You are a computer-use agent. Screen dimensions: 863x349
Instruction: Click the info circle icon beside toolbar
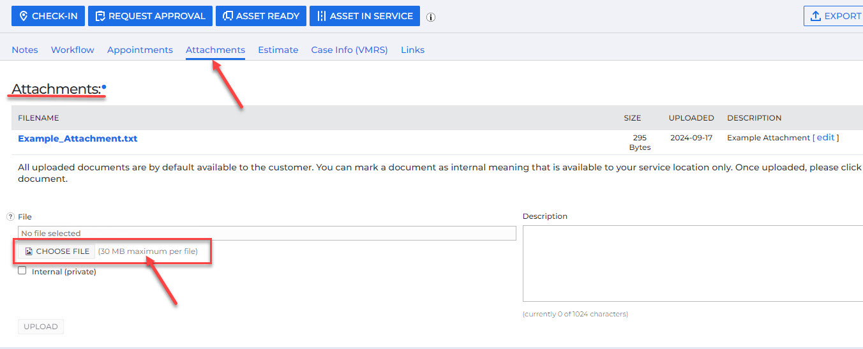[431, 17]
